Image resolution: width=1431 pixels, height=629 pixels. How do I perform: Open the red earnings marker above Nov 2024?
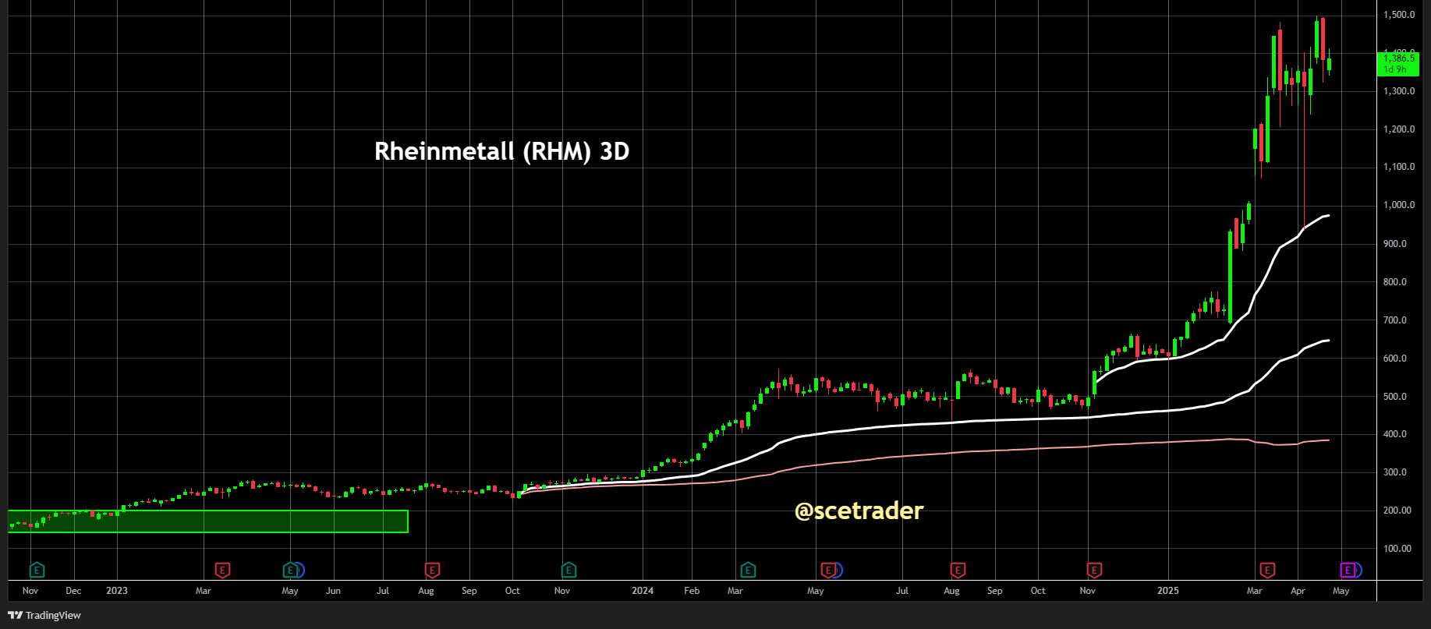1094,570
